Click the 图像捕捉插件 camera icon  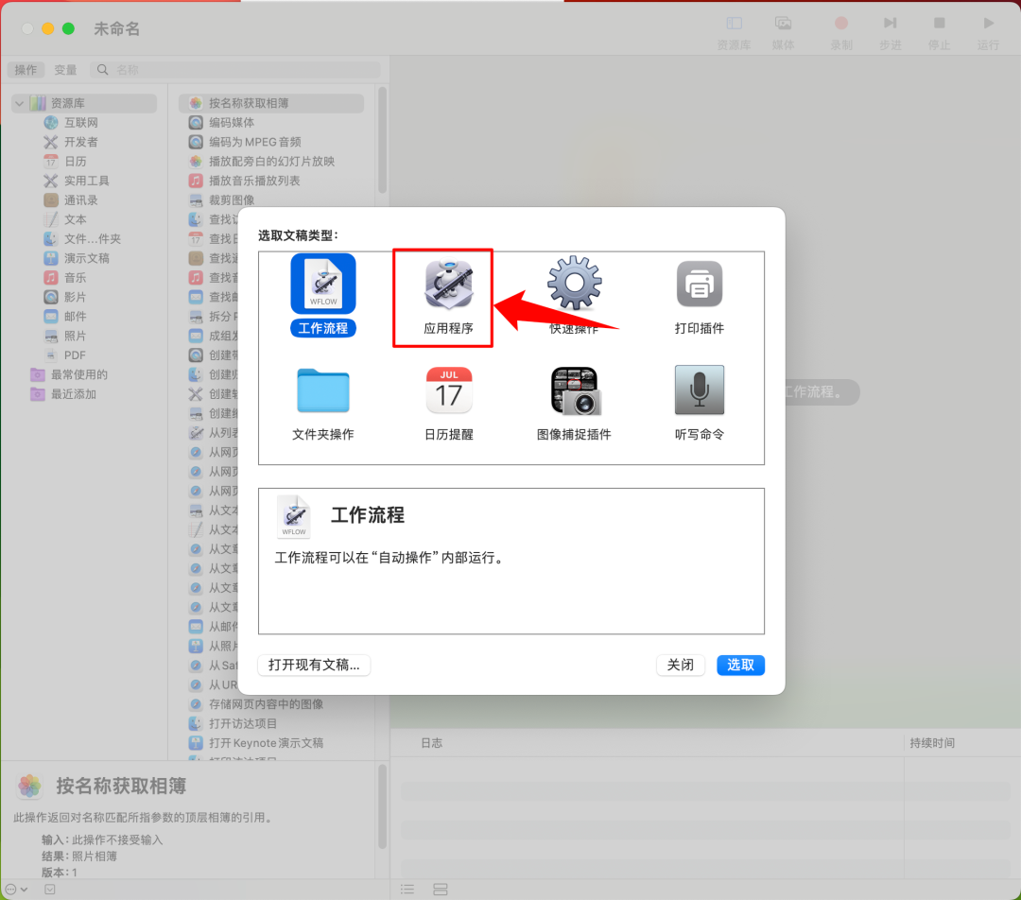573,391
